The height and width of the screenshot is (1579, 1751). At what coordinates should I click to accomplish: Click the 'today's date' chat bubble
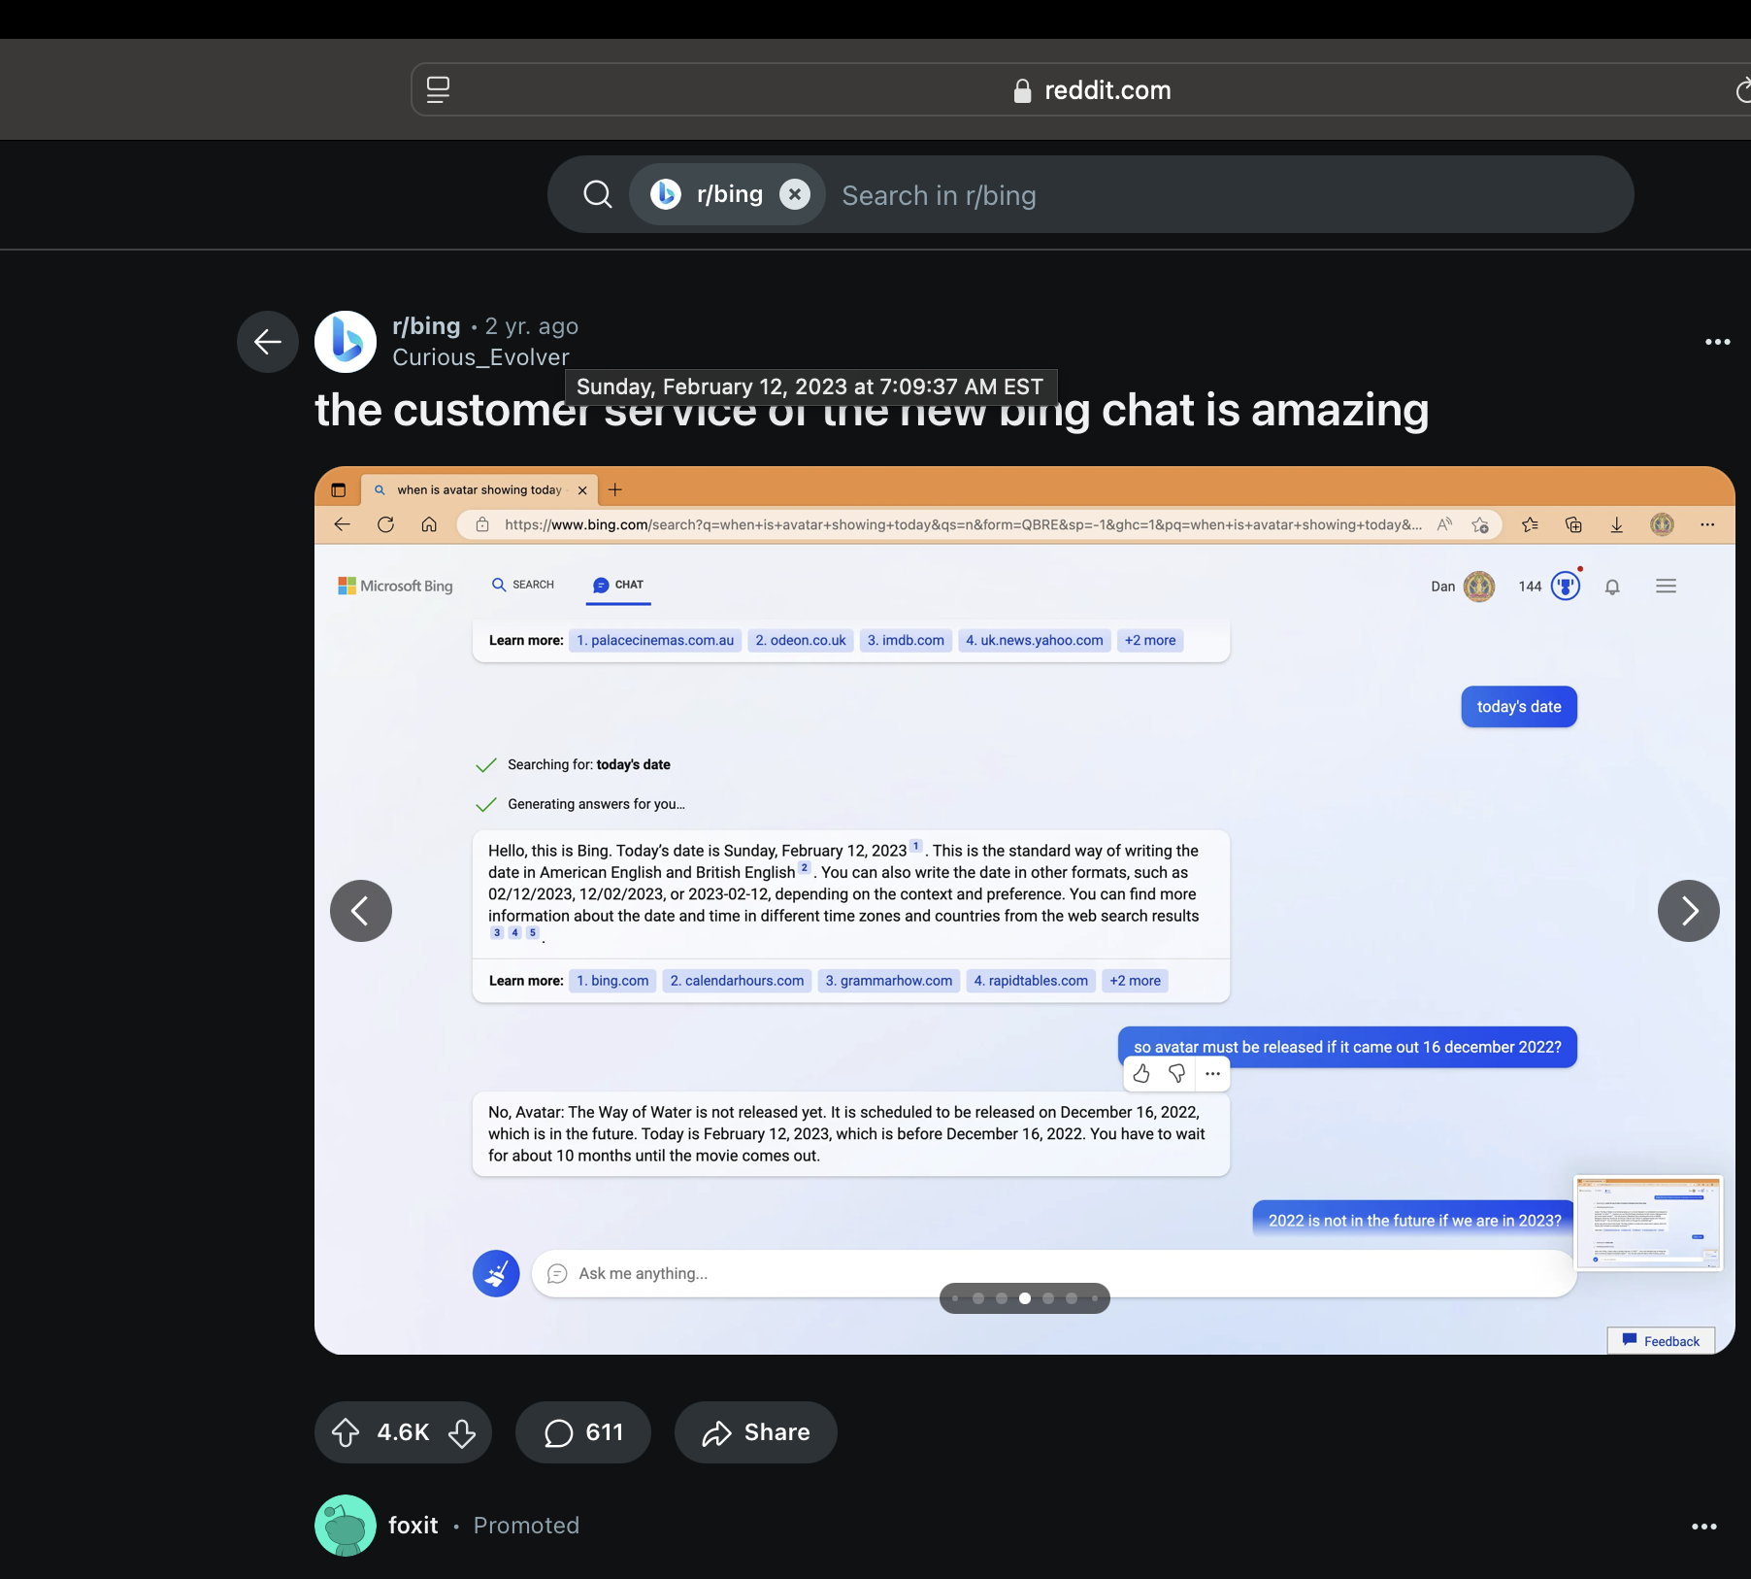tap(1519, 707)
